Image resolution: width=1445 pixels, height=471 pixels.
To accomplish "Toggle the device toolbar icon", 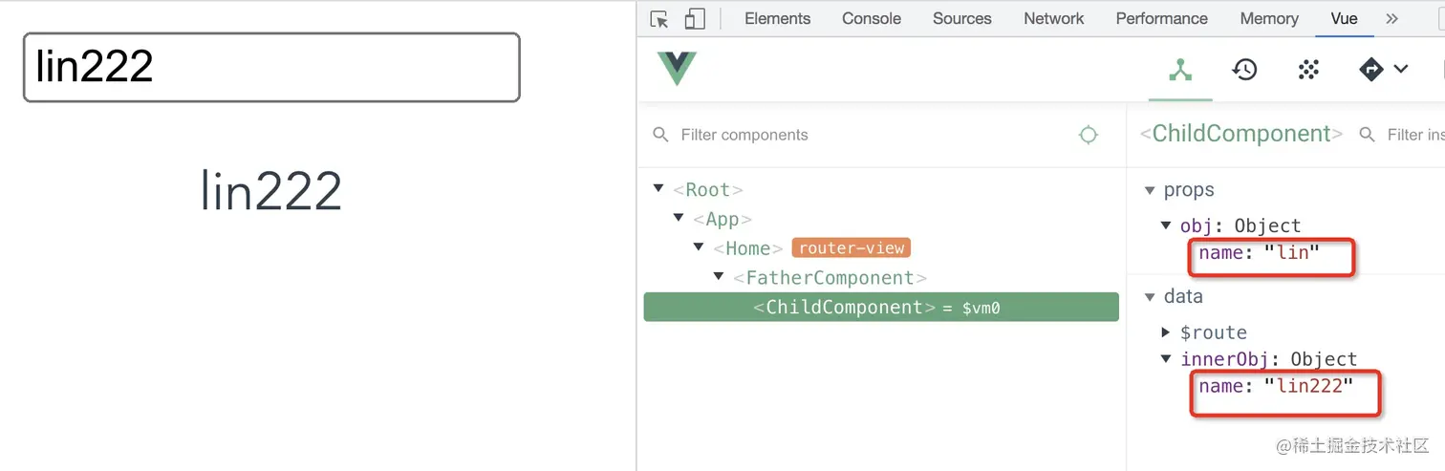I will 695,19.
